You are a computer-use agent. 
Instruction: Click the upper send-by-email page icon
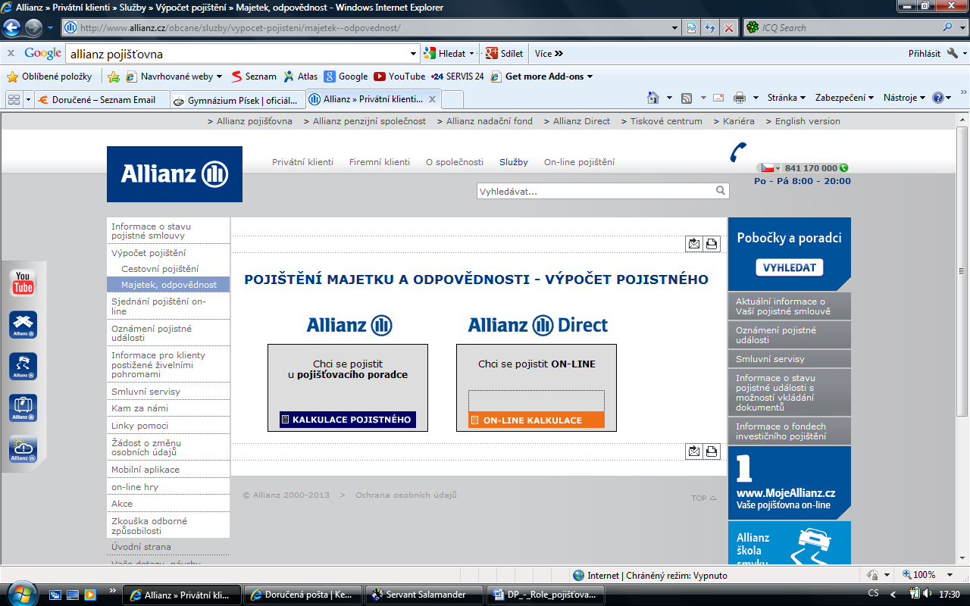[694, 244]
